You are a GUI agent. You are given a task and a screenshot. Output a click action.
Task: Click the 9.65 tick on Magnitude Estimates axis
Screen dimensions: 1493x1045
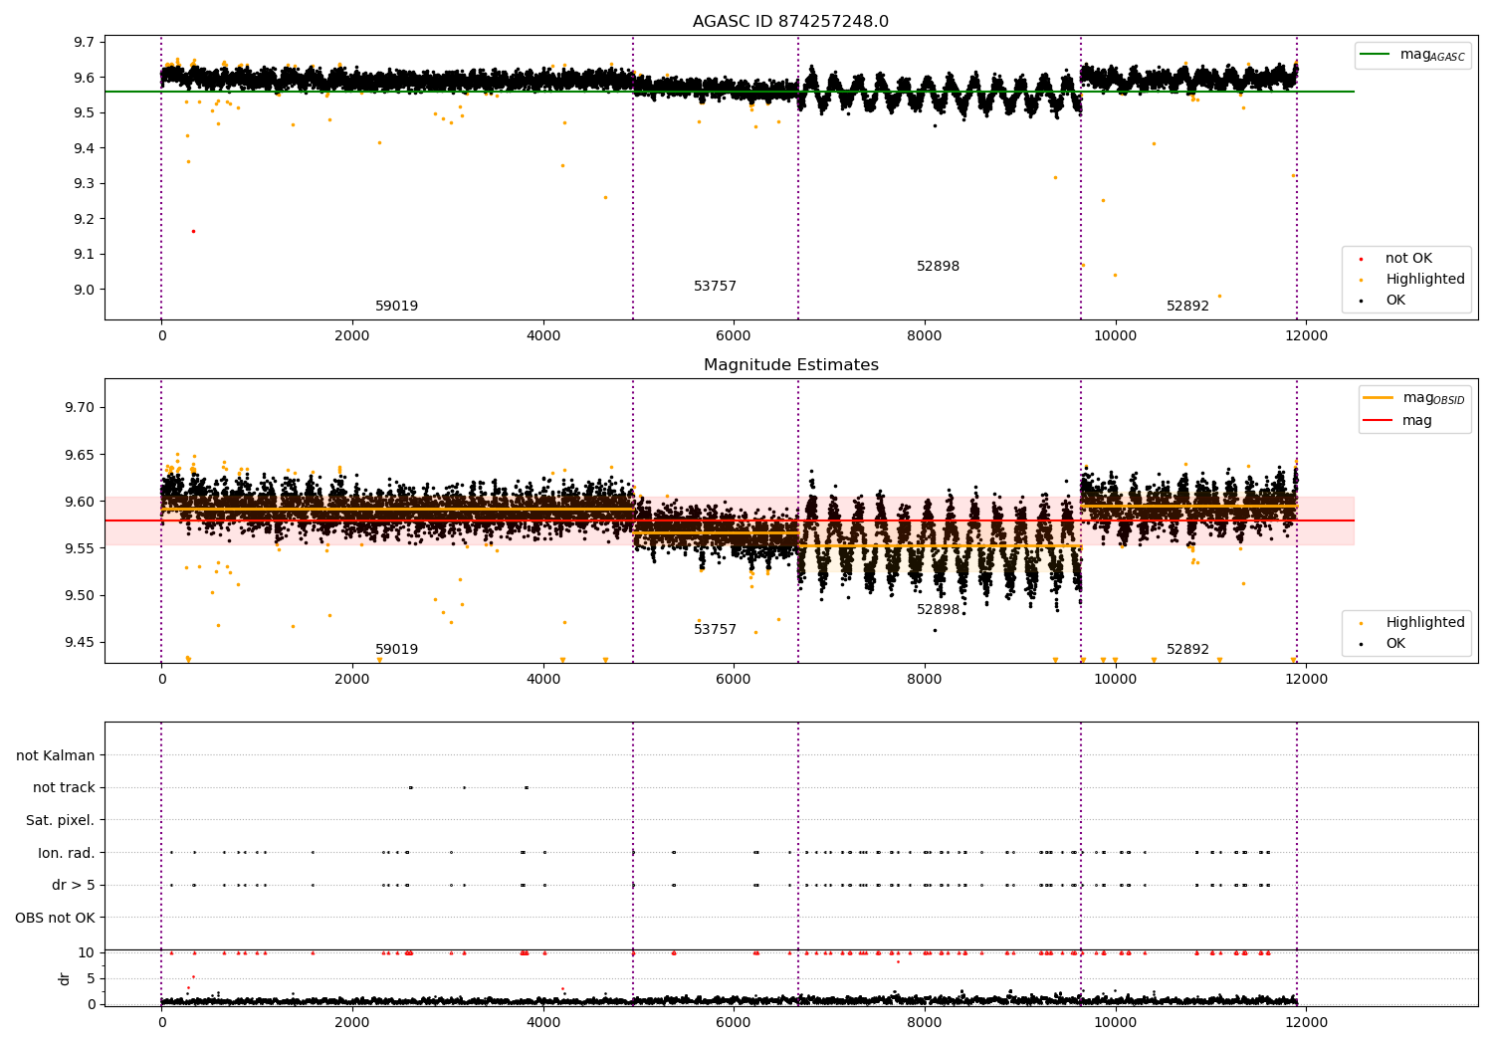[x=80, y=455]
